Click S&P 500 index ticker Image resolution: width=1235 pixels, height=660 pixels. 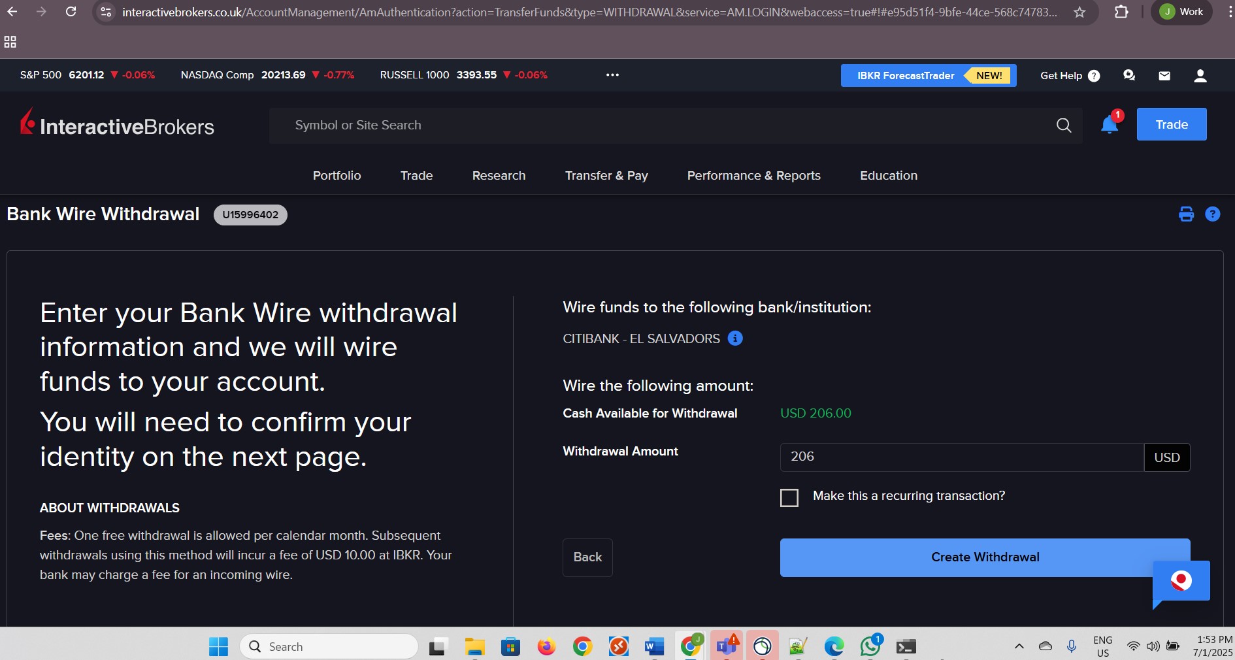(88, 75)
